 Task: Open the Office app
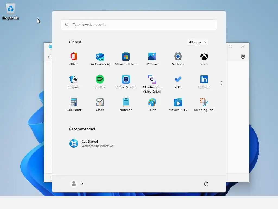[74, 59]
